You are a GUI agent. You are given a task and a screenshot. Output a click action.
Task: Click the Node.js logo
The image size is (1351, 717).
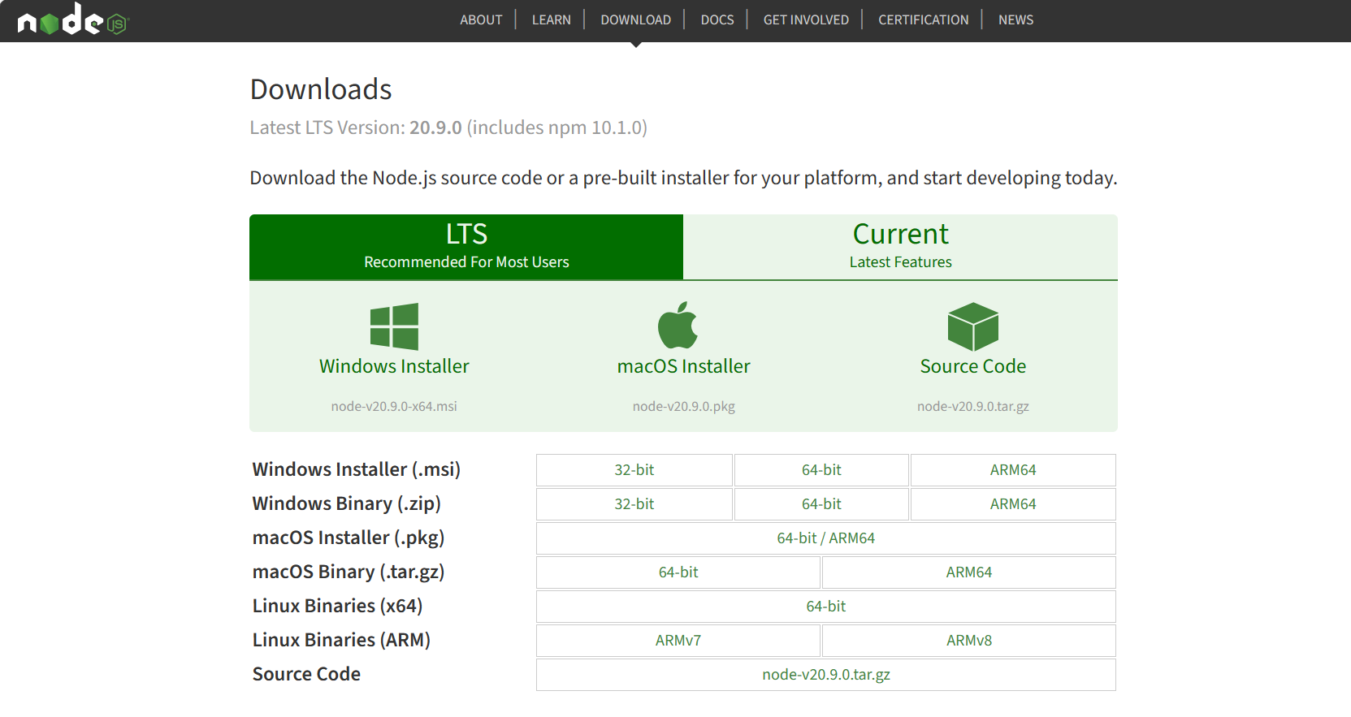click(x=73, y=19)
